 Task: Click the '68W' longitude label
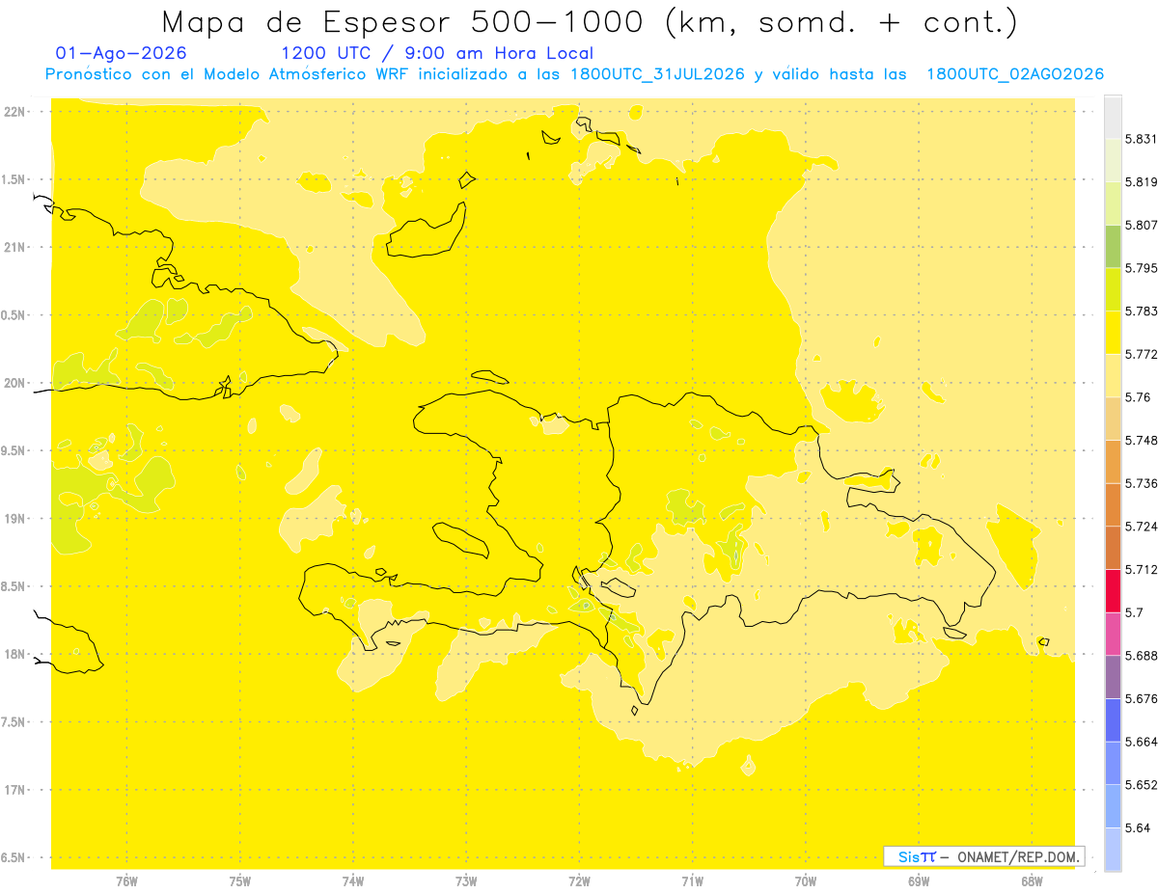click(1032, 881)
